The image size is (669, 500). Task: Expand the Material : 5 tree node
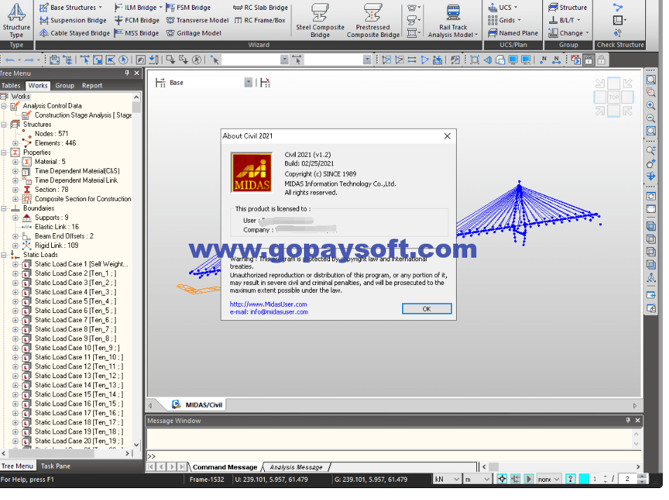(x=15, y=162)
